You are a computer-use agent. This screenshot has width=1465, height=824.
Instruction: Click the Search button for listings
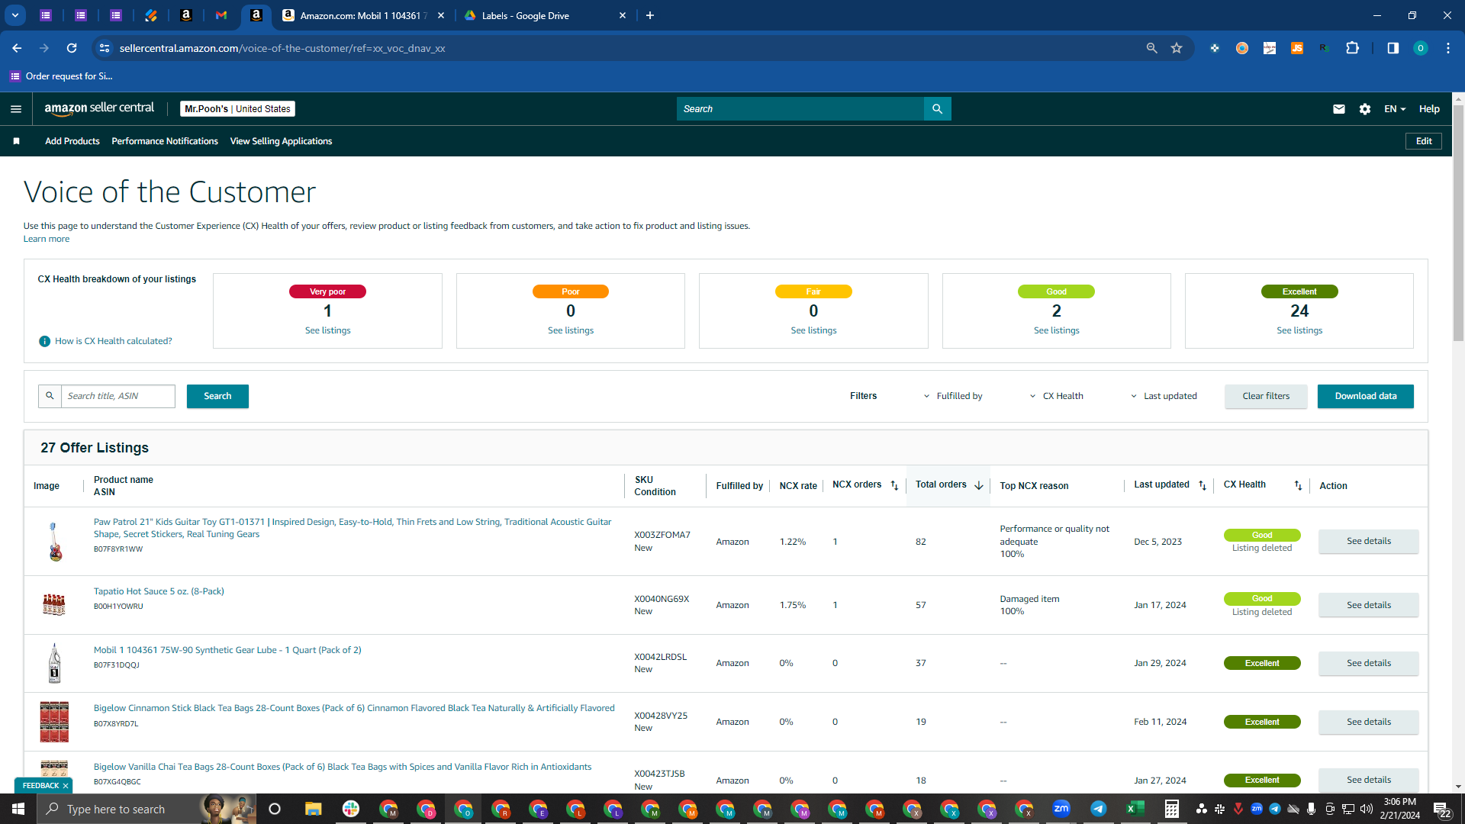tap(217, 396)
